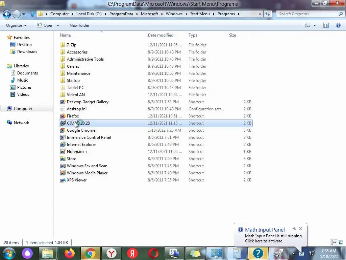
Task: Open the view options dropdown arrow
Action: (315, 25)
